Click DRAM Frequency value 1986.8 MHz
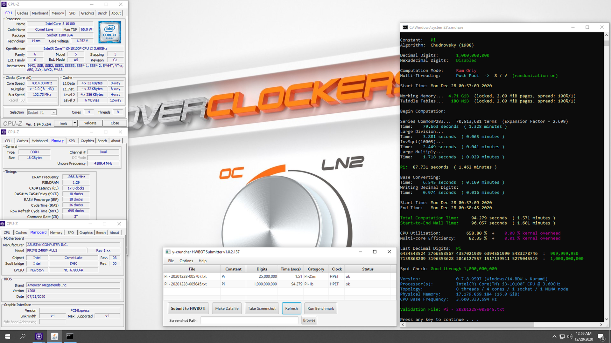611x343 pixels. tap(76, 177)
